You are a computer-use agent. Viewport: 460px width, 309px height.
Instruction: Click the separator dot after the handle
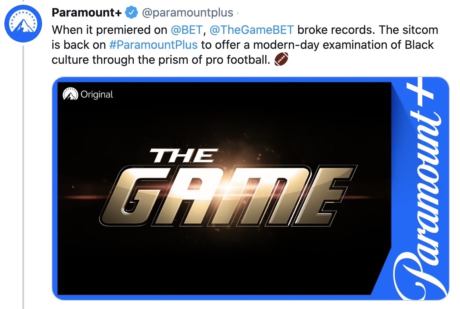pyautogui.click(x=238, y=13)
